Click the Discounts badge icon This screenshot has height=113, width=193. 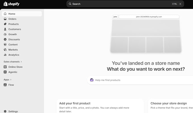point(5,39)
